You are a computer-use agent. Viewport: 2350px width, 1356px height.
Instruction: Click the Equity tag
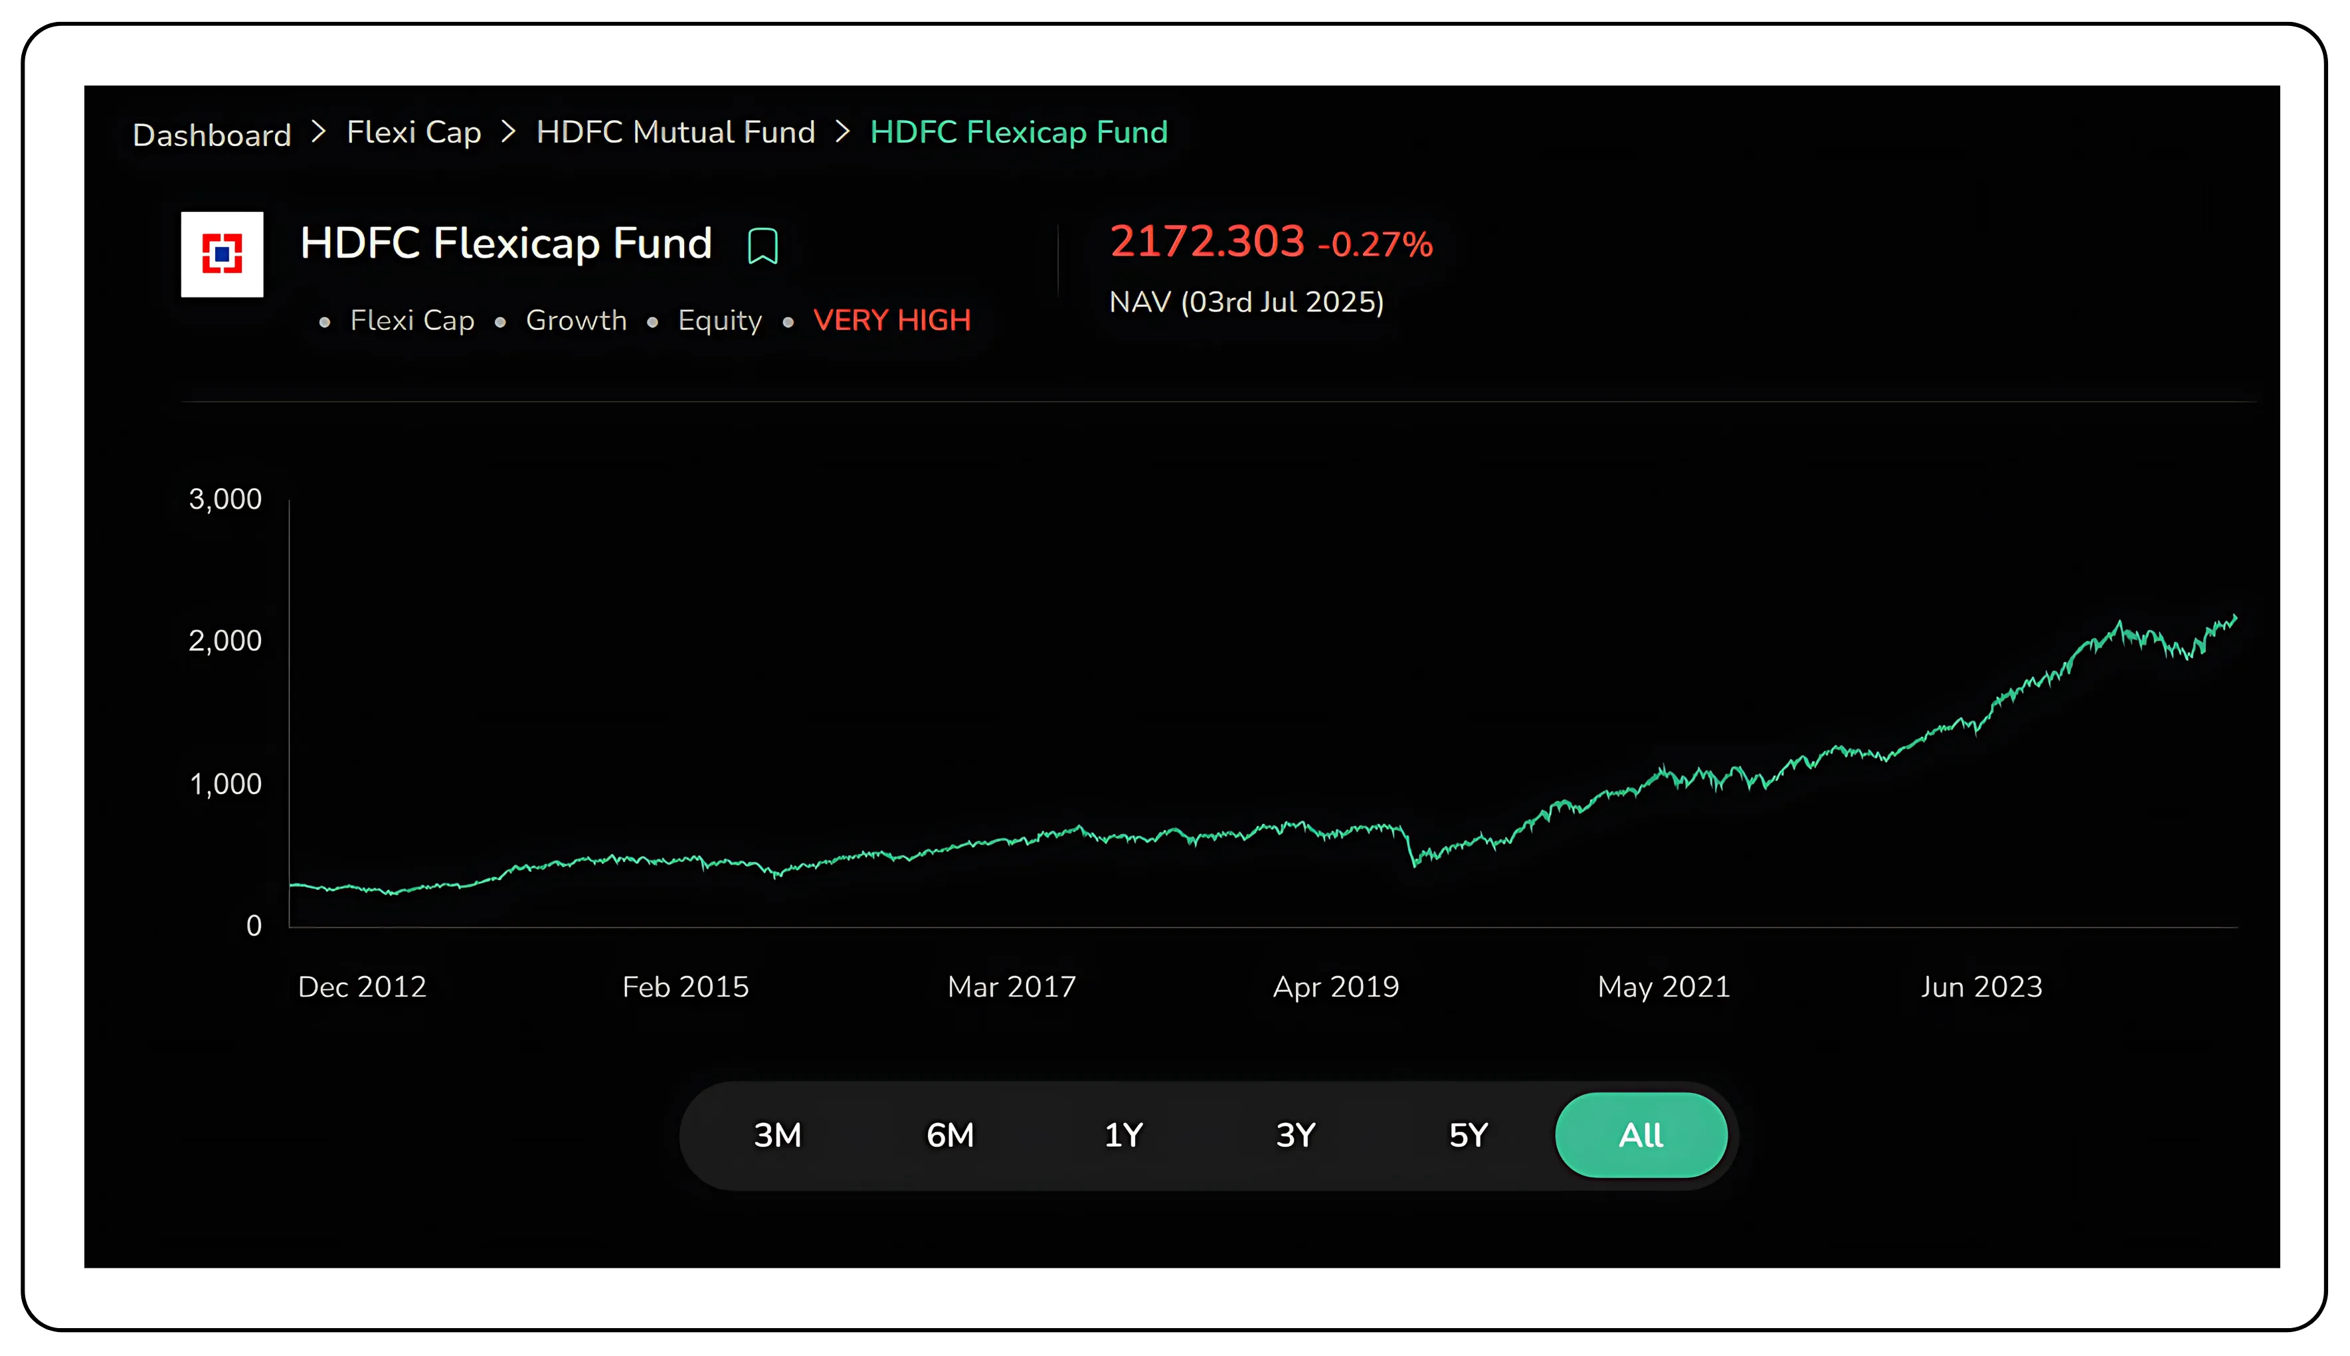click(720, 321)
